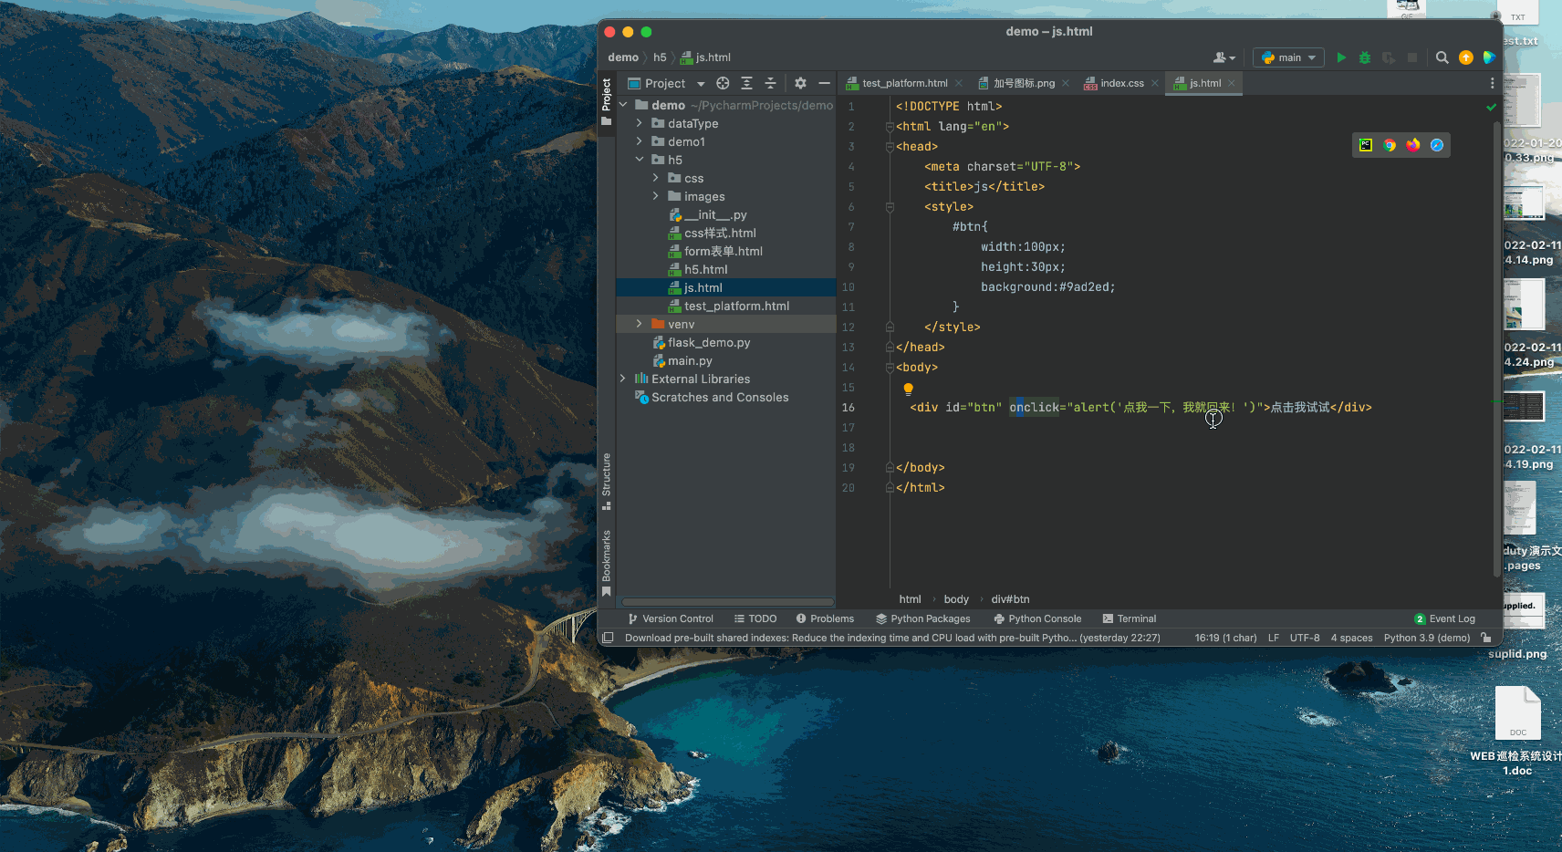Run with coverage icon in toolbar

coord(1389,57)
